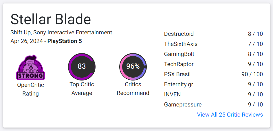Select the Enternity.gr review entry
Screen dimensions: 273x131
pos(178,84)
